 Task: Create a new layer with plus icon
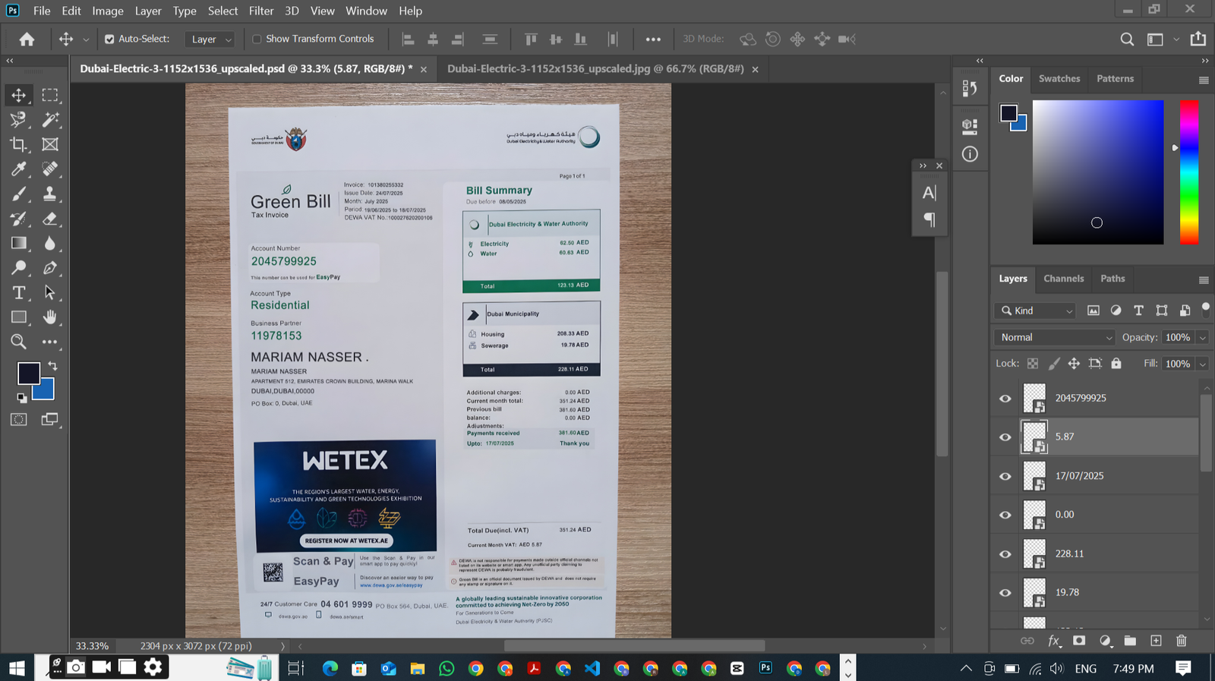click(x=1156, y=641)
